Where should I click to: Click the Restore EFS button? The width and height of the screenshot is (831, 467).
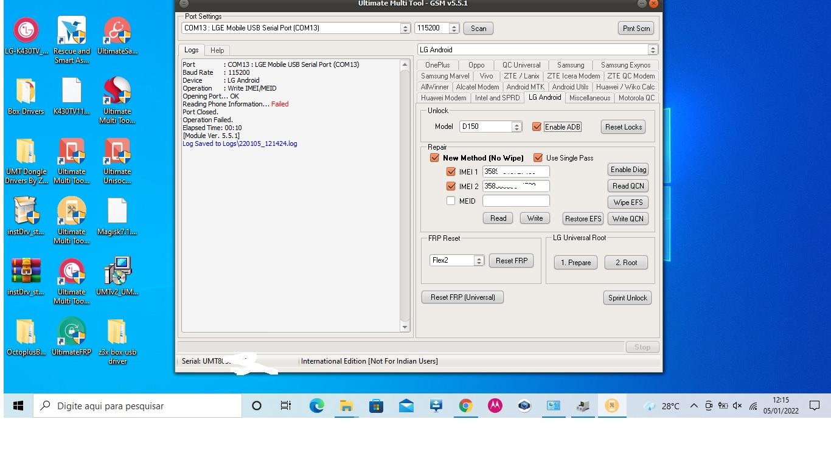click(x=583, y=219)
